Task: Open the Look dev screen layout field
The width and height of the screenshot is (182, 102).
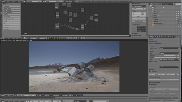Action: [32, 1]
